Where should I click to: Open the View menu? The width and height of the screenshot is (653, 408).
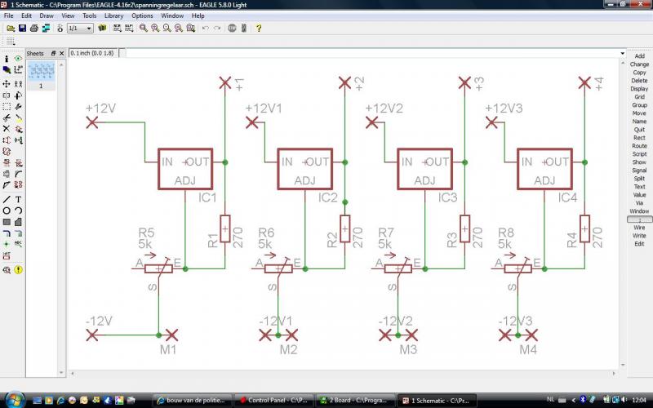(x=68, y=16)
